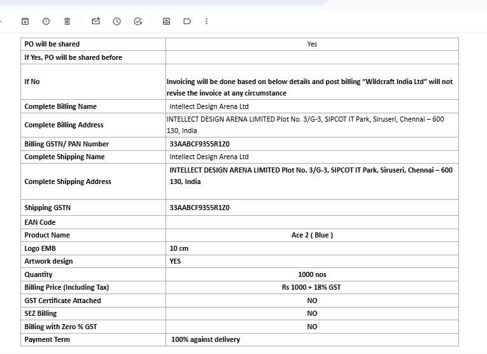Screen dimensions: 487x354
Task: Add the email to Tasks
Action: 138,21
